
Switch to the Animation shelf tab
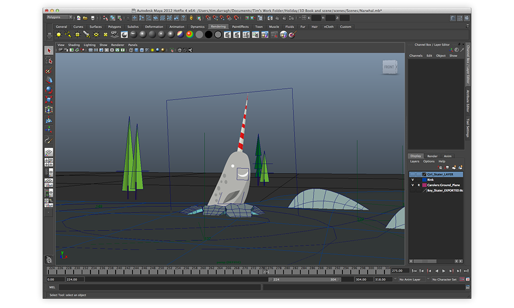point(177,27)
